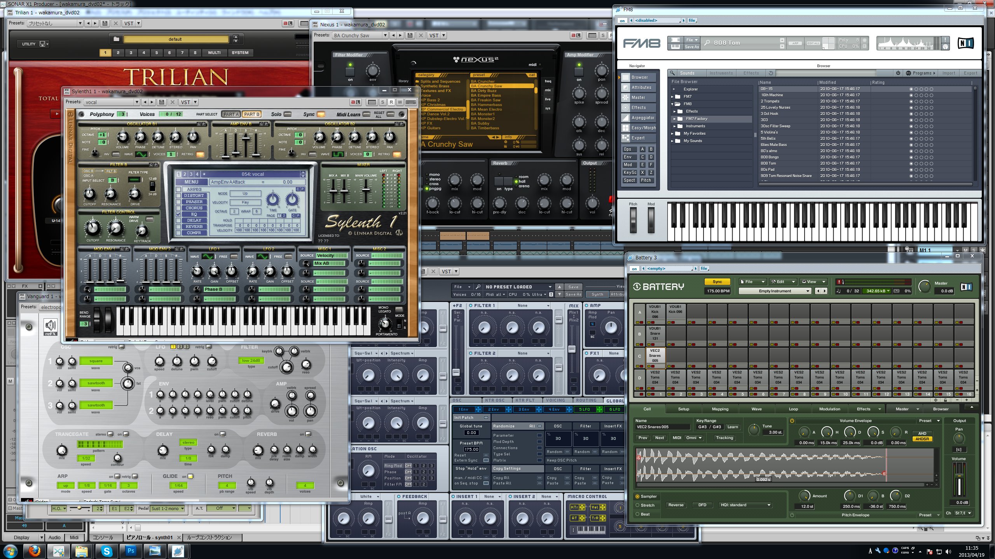This screenshot has height=559, width=995.
Task: Click Save As button in FM8
Action: (x=691, y=47)
